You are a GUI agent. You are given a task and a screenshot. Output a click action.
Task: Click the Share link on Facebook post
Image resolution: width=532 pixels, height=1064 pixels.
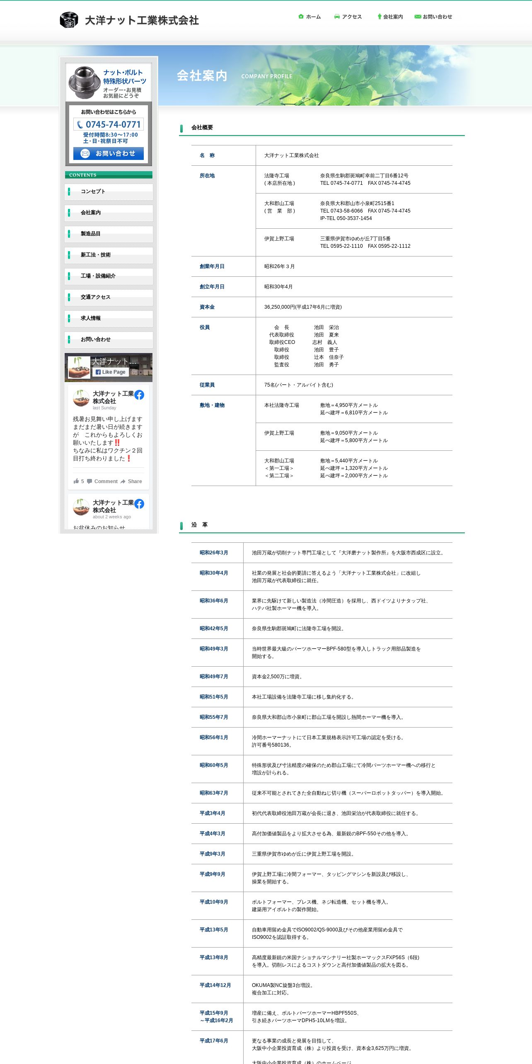[135, 481]
